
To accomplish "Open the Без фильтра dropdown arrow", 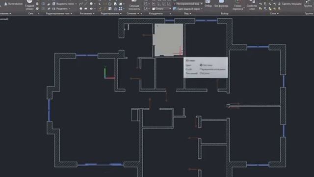I will (221, 8).
